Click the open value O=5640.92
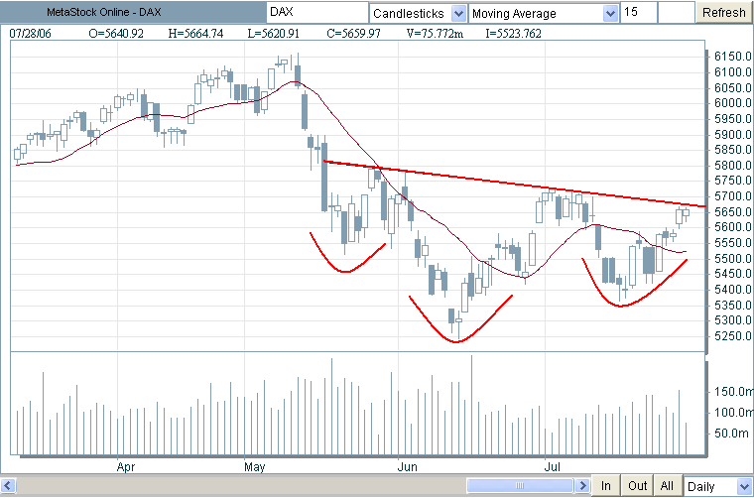The height and width of the screenshot is (498, 754). click(x=116, y=34)
